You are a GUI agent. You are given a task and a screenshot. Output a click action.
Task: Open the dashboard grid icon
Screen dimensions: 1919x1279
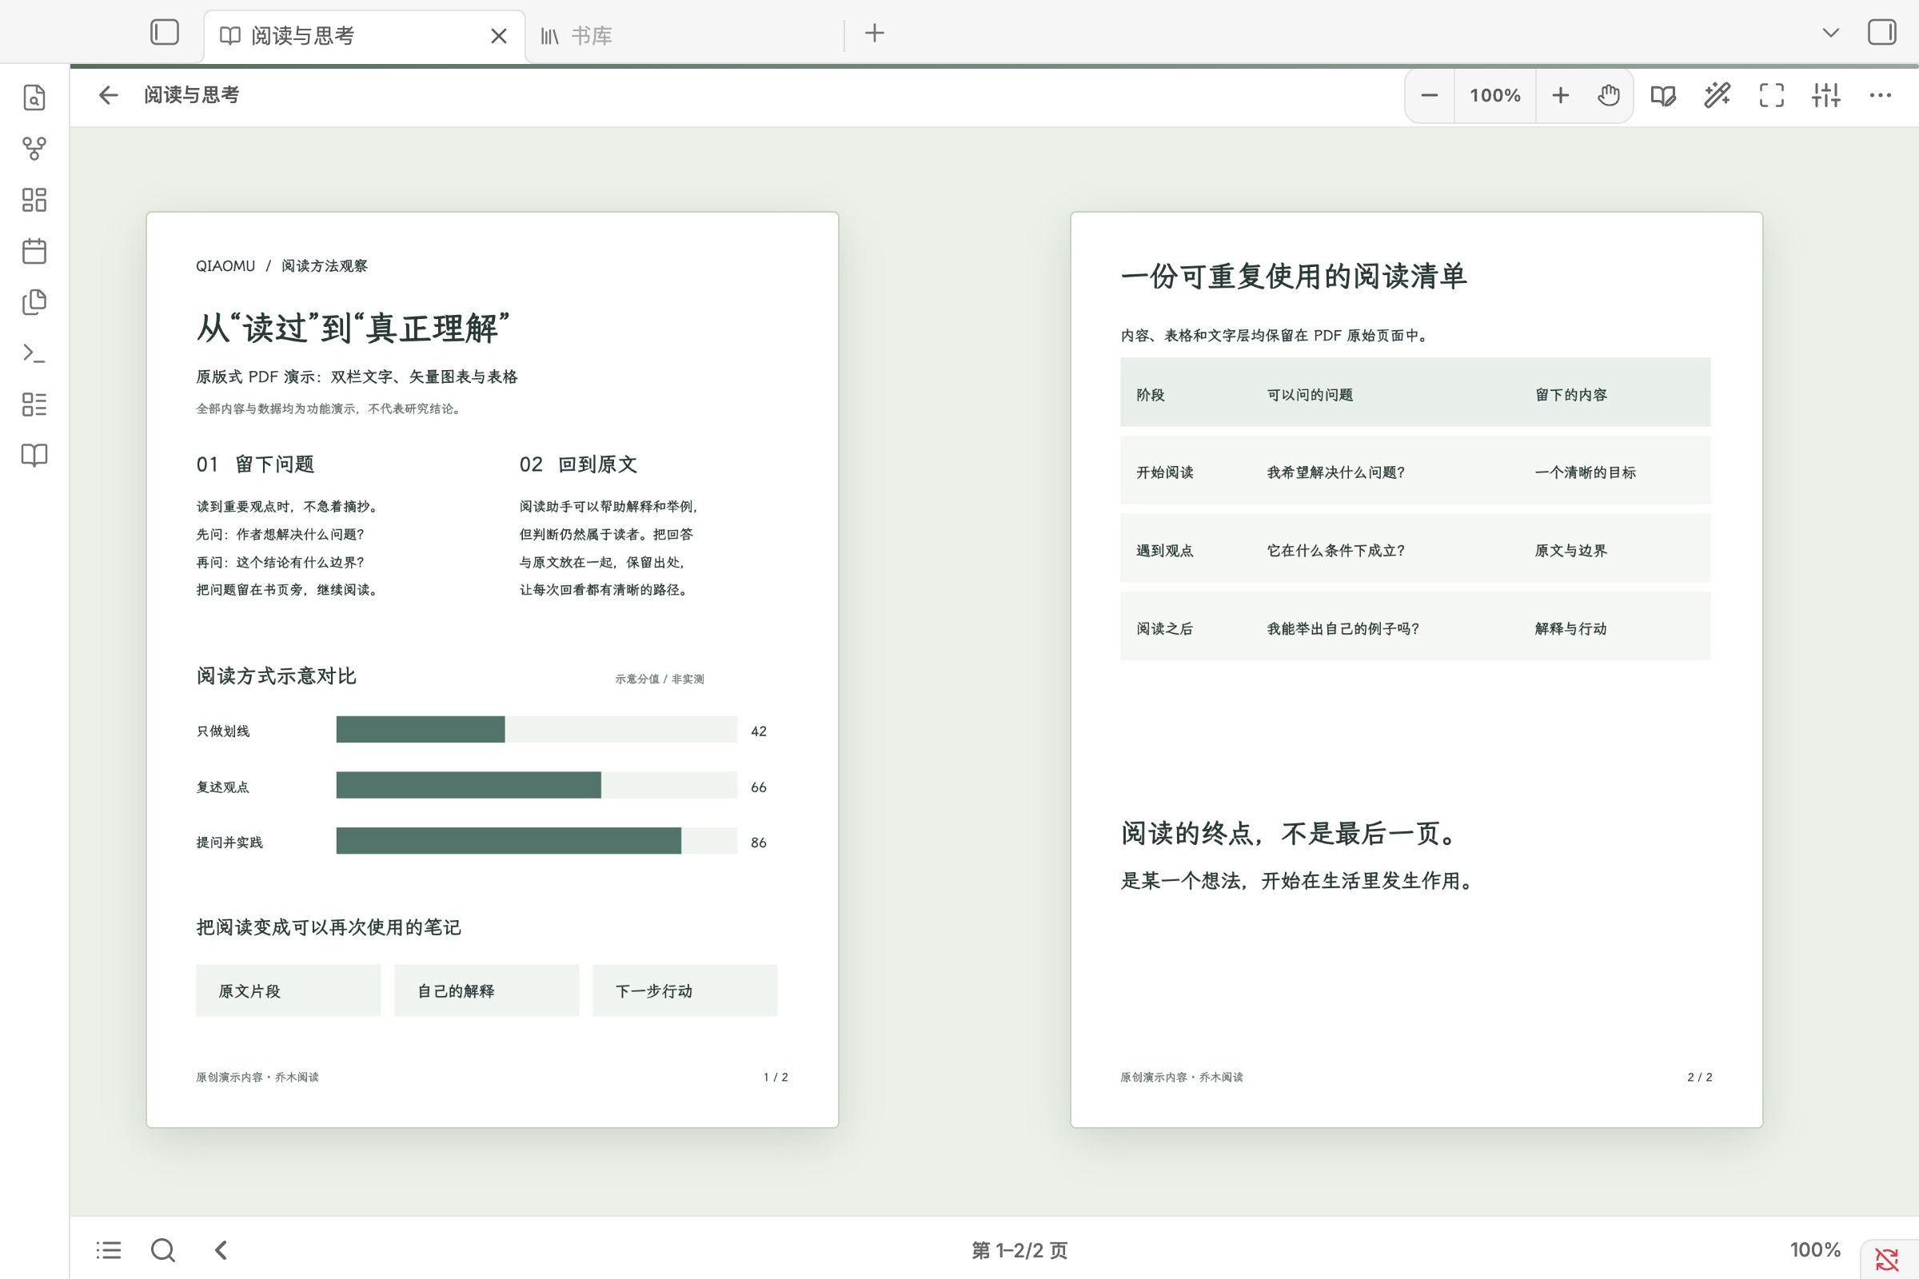(x=34, y=200)
